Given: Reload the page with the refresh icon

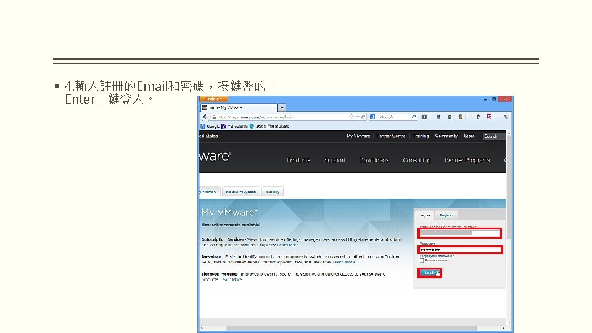Looking at the screenshot, I should click(363, 117).
